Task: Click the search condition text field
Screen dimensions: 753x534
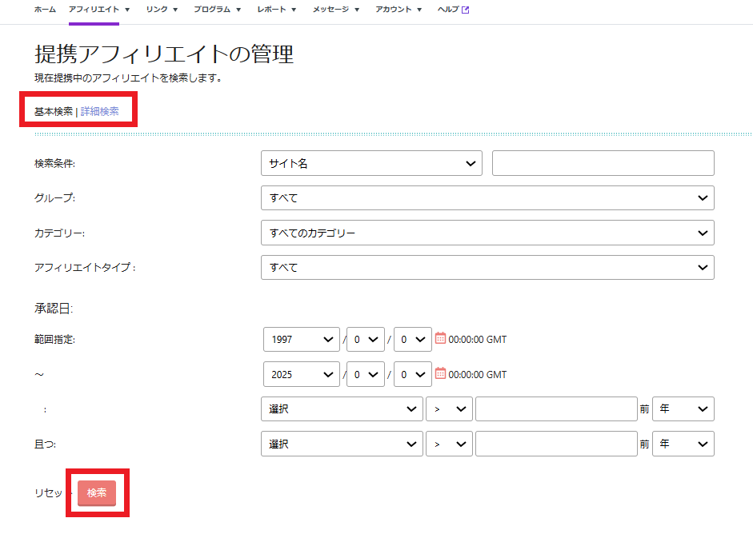Action: click(x=603, y=163)
